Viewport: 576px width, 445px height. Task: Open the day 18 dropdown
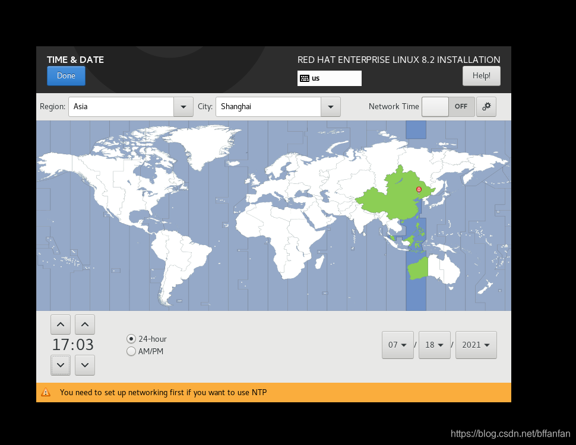(x=435, y=345)
